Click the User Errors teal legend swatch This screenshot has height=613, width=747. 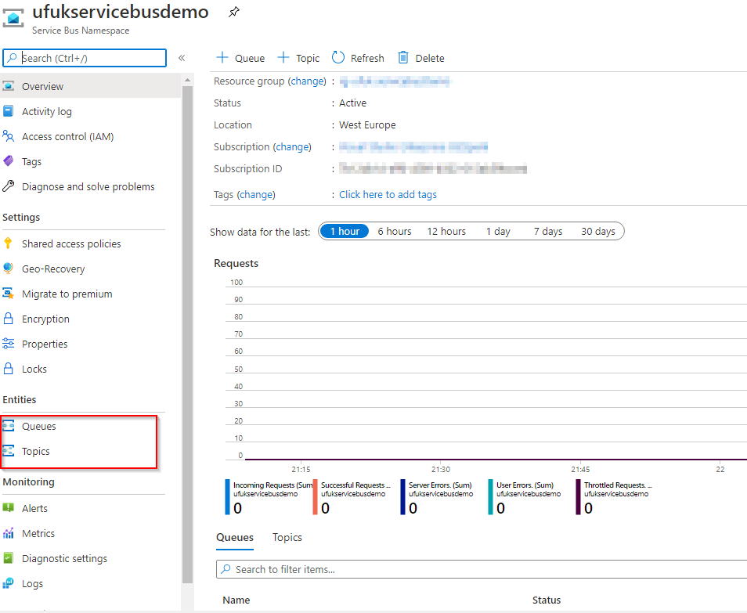pyautogui.click(x=490, y=497)
